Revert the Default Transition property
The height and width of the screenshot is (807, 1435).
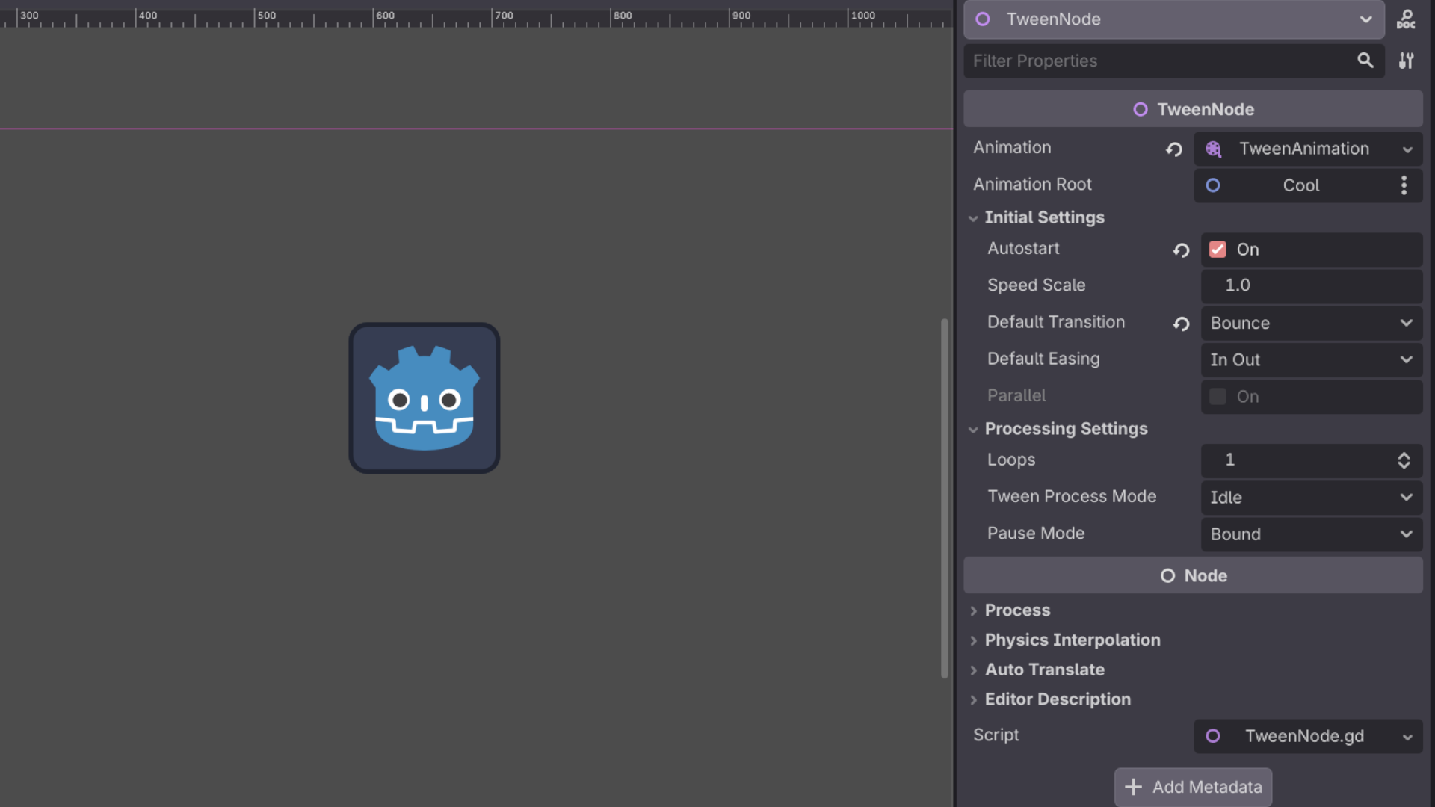click(1181, 324)
